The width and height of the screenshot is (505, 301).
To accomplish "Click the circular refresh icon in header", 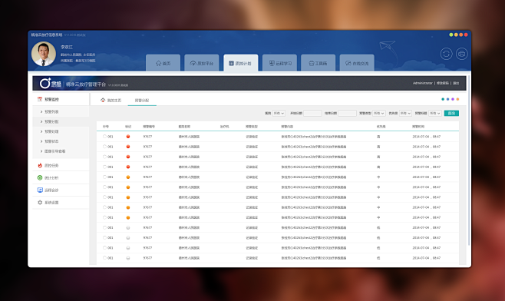I will 447,54.
